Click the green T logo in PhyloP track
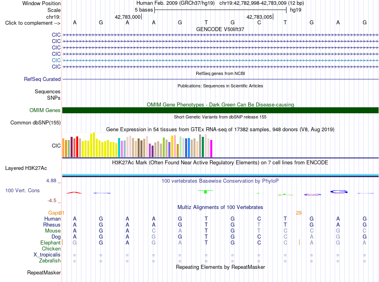 pos(205,191)
